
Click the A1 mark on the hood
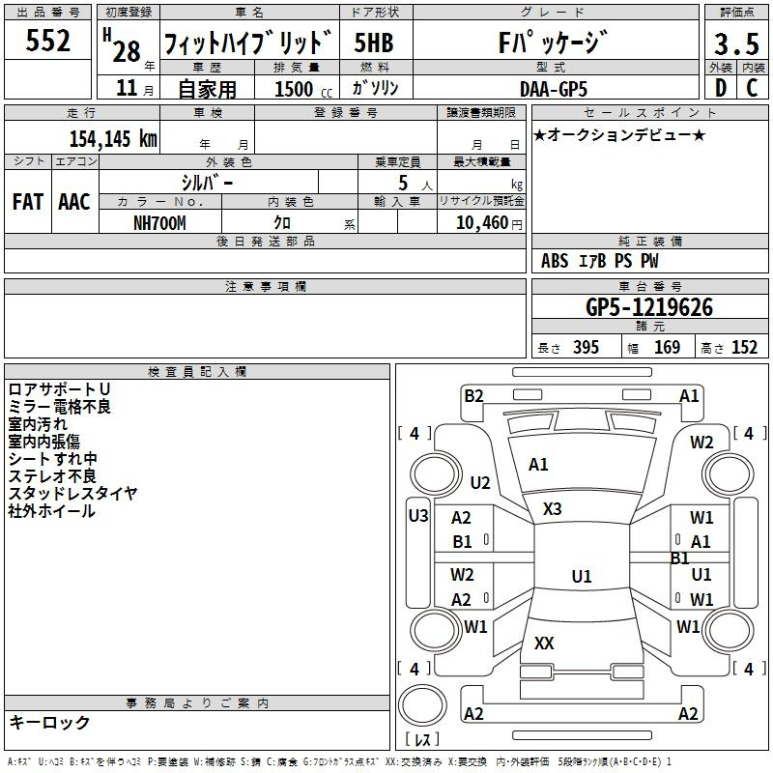point(538,465)
